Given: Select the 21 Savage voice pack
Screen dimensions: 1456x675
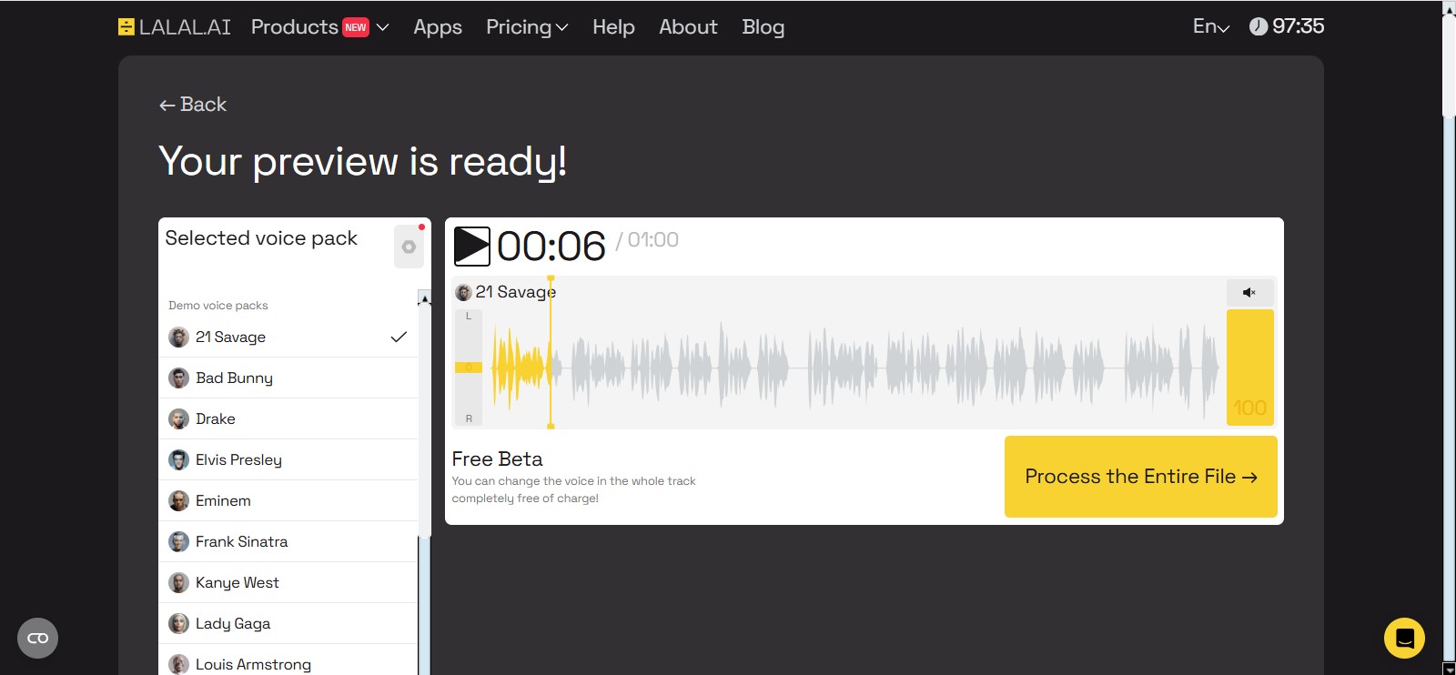Looking at the screenshot, I should click(x=288, y=337).
